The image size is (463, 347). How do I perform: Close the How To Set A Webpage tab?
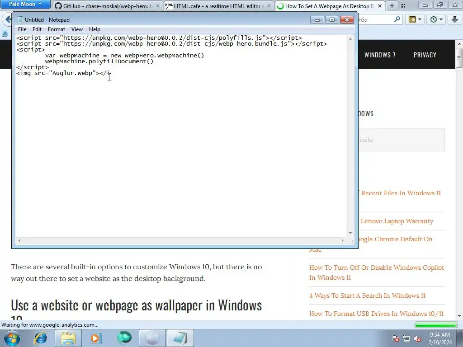tap(380, 6)
